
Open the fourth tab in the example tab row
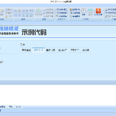tap(63, 50)
